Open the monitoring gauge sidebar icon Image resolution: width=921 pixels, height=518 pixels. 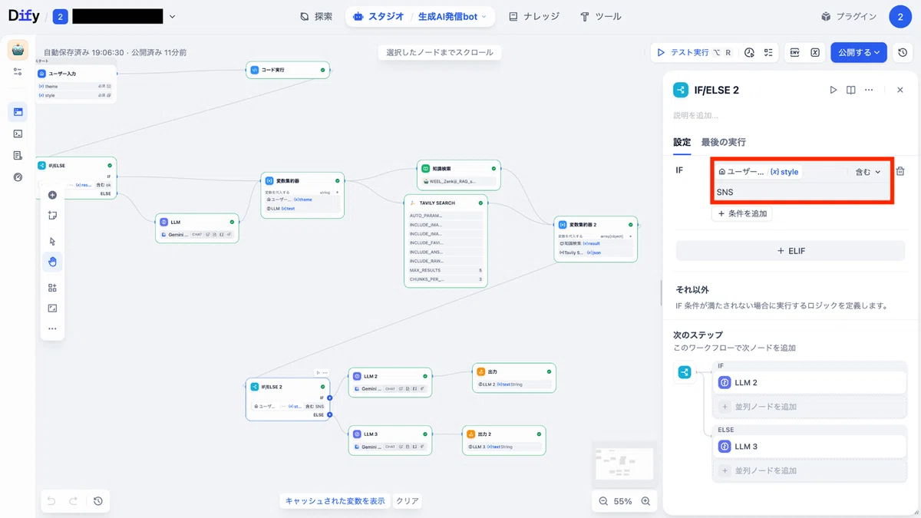click(18, 177)
